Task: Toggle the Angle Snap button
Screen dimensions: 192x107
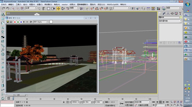Action: point(97,9)
